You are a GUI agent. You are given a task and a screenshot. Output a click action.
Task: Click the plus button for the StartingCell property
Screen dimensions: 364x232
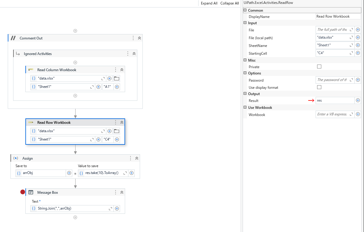358,53
